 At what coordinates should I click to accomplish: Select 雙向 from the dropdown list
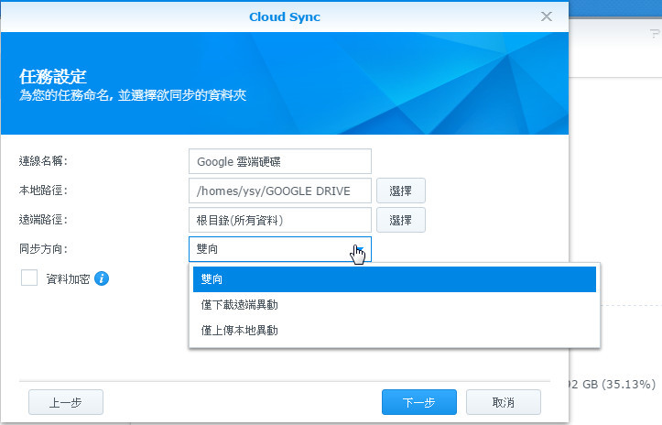click(394, 279)
